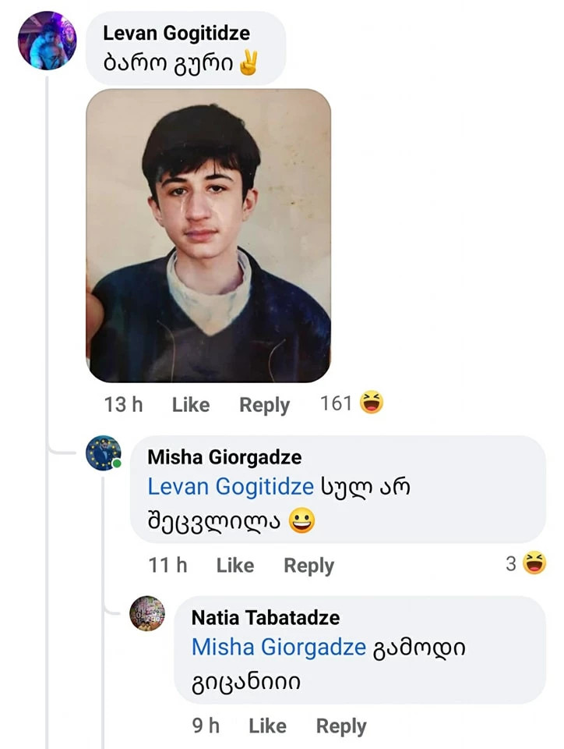Reply to Levan Gogitidze's comment
The height and width of the screenshot is (749, 564).
pyautogui.click(x=264, y=405)
